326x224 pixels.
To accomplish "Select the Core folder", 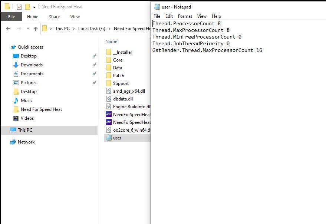I will [x=118, y=60].
